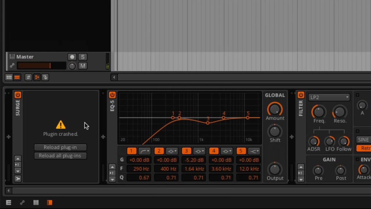
Task: Mute the Master track with M button
Action: click(83, 66)
